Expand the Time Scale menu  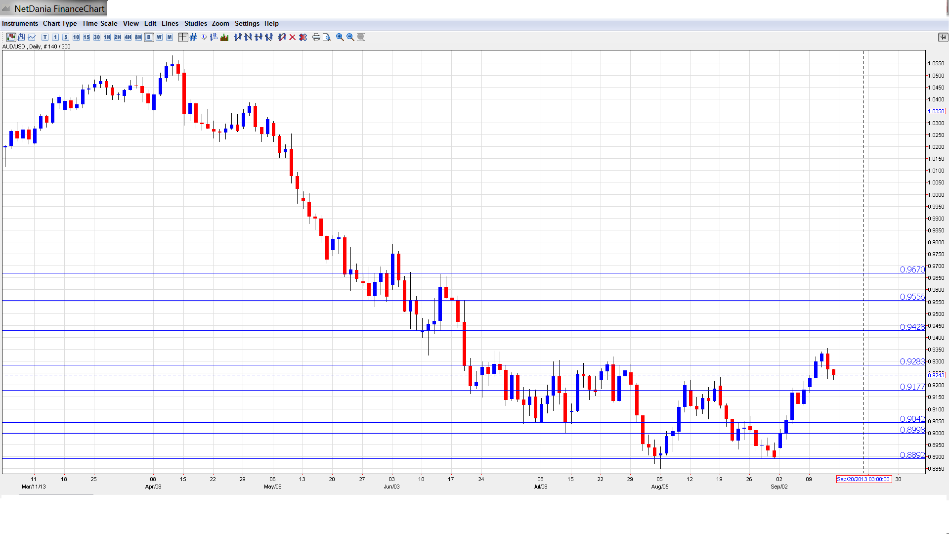99,23
